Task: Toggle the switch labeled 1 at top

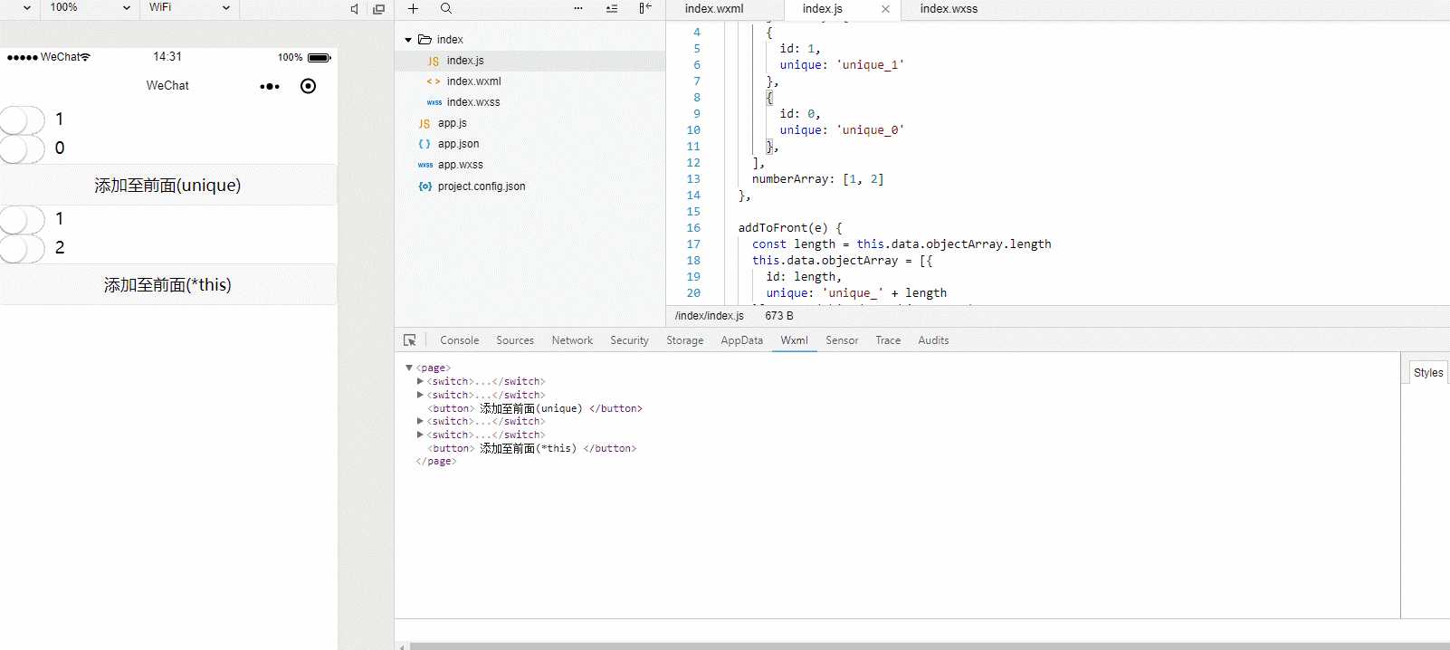Action: point(22,119)
